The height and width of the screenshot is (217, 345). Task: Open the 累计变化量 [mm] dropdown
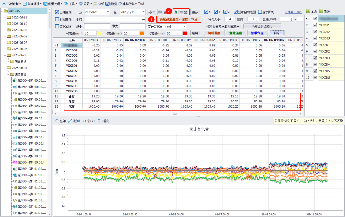click(x=185, y=26)
